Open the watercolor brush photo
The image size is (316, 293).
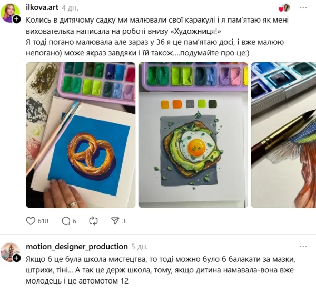click(x=283, y=135)
